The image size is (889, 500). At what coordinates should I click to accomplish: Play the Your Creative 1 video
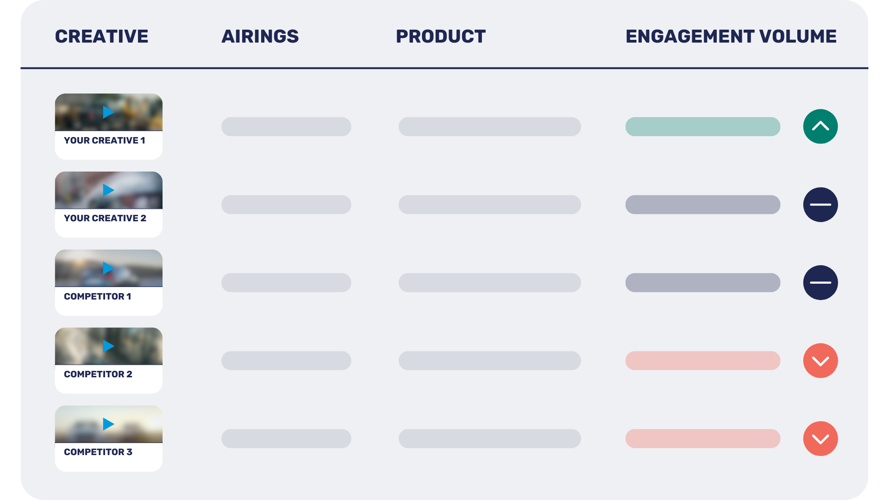(x=108, y=112)
